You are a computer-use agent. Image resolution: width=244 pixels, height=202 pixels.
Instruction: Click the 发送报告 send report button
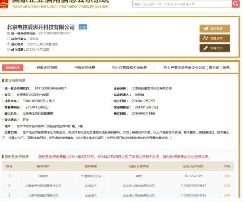coord(215,29)
